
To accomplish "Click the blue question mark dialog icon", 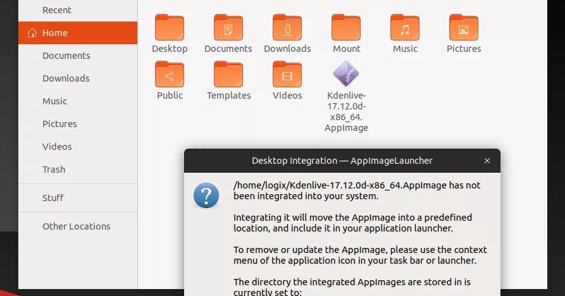I will click(x=206, y=195).
